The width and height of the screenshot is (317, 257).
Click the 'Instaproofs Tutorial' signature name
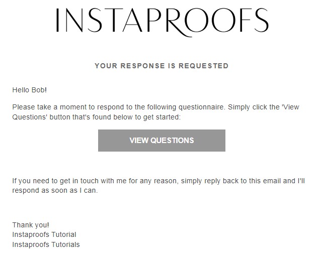pyautogui.click(x=44, y=234)
